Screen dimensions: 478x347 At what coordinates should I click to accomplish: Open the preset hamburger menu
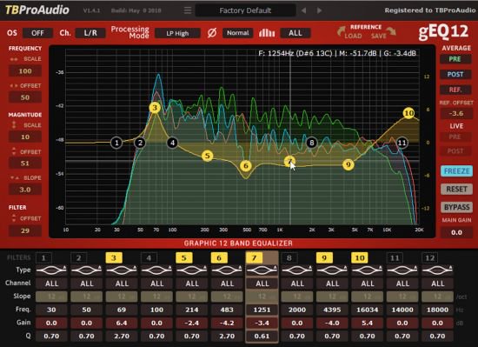coord(188,10)
